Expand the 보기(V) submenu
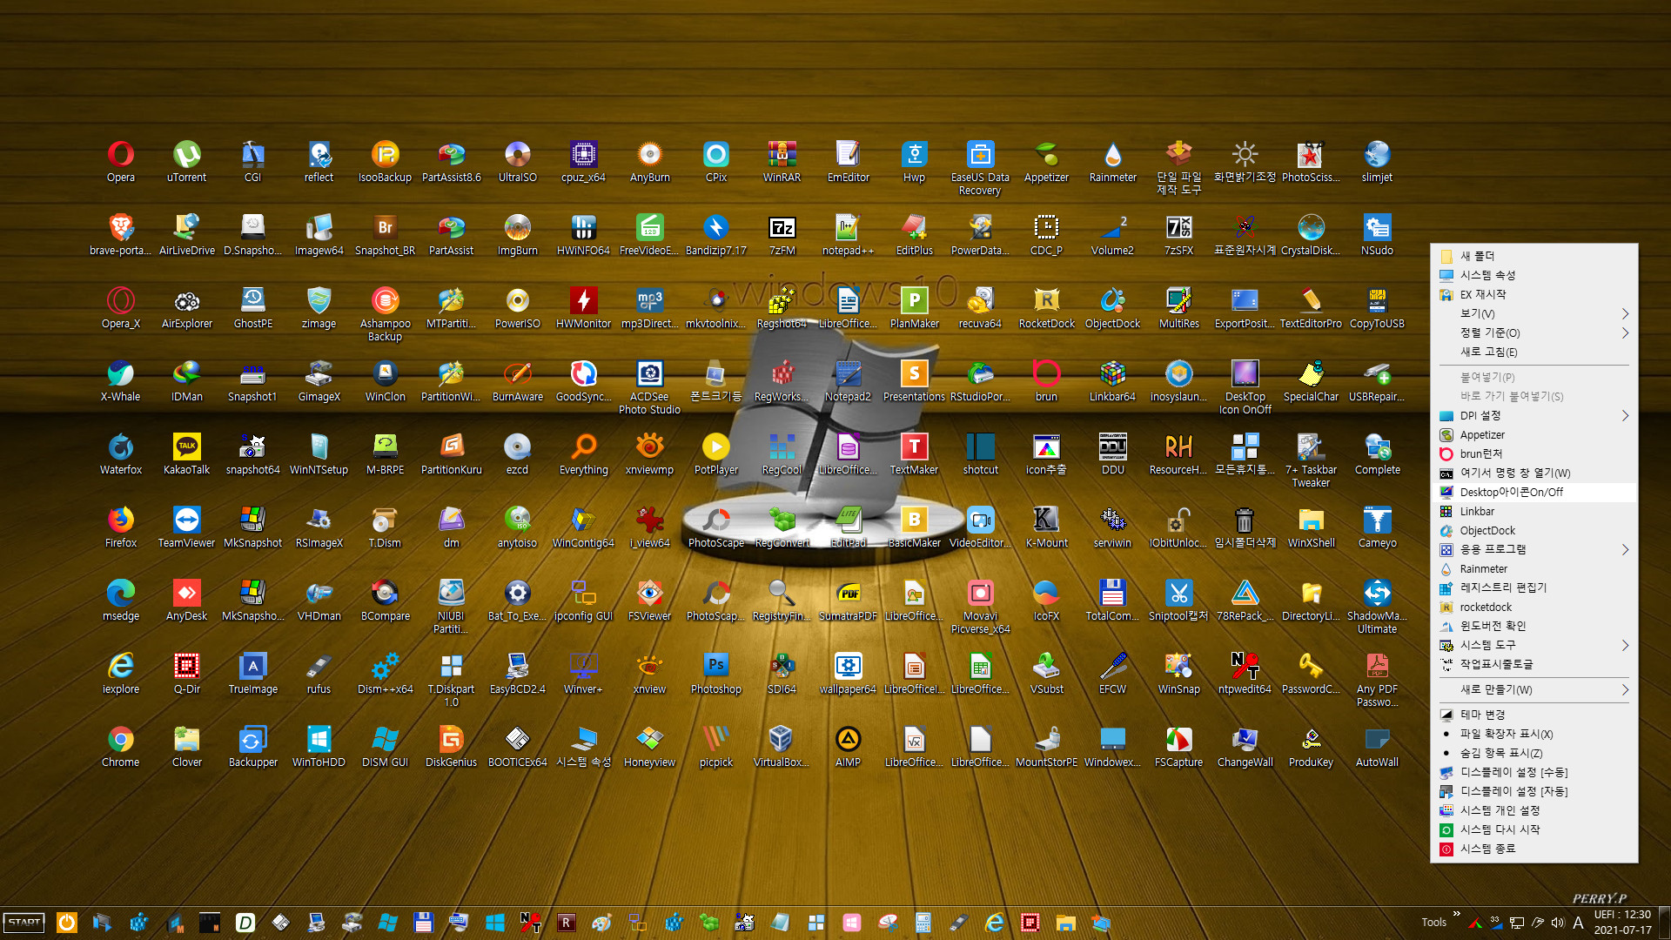1671x940 pixels. [x=1533, y=313]
